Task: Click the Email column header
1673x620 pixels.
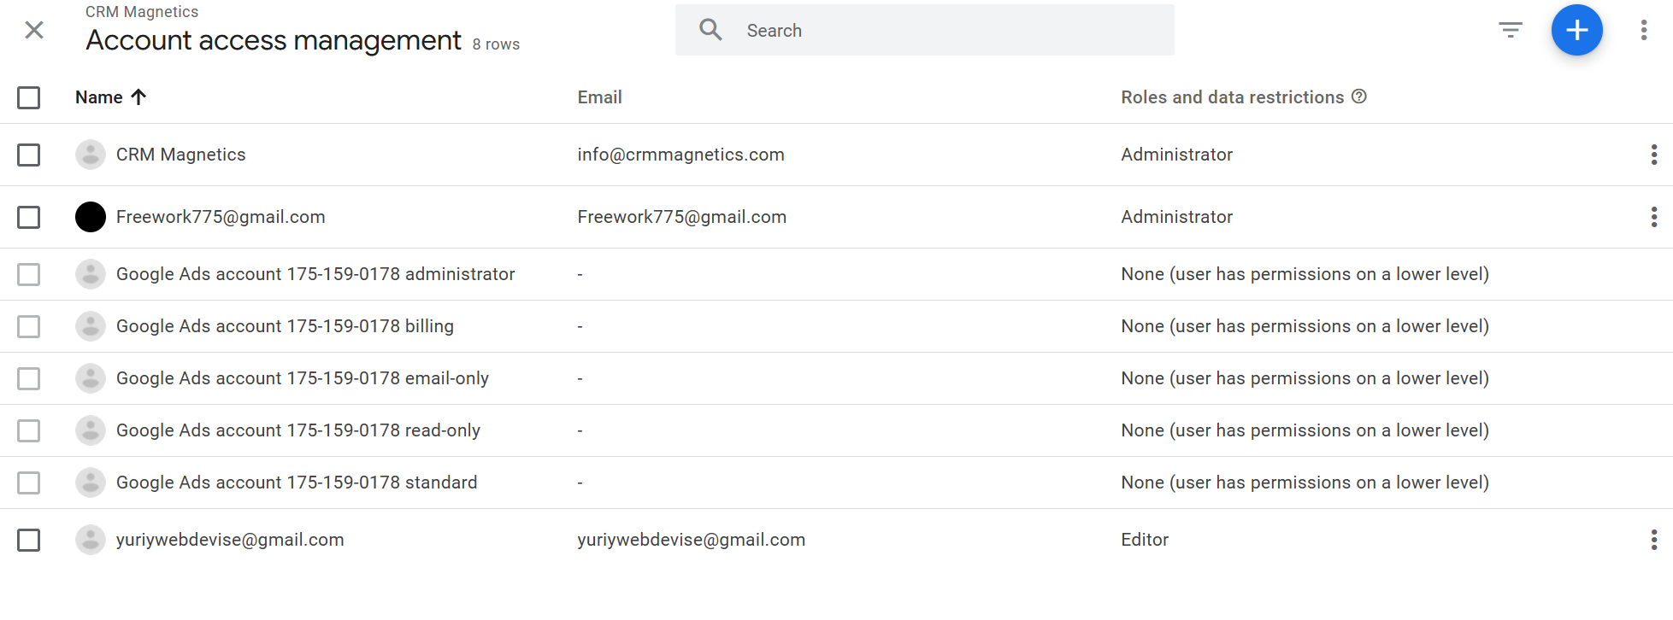Action: tap(599, 97)
